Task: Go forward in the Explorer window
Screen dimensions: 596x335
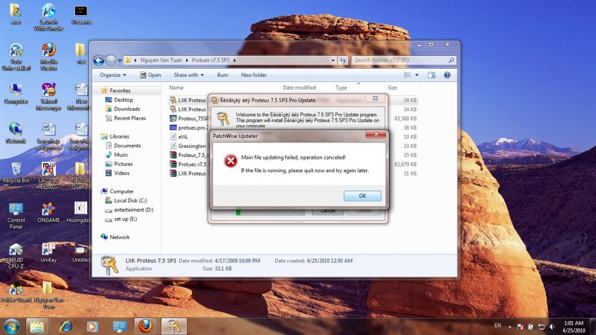Action: (x=111, y=60)
